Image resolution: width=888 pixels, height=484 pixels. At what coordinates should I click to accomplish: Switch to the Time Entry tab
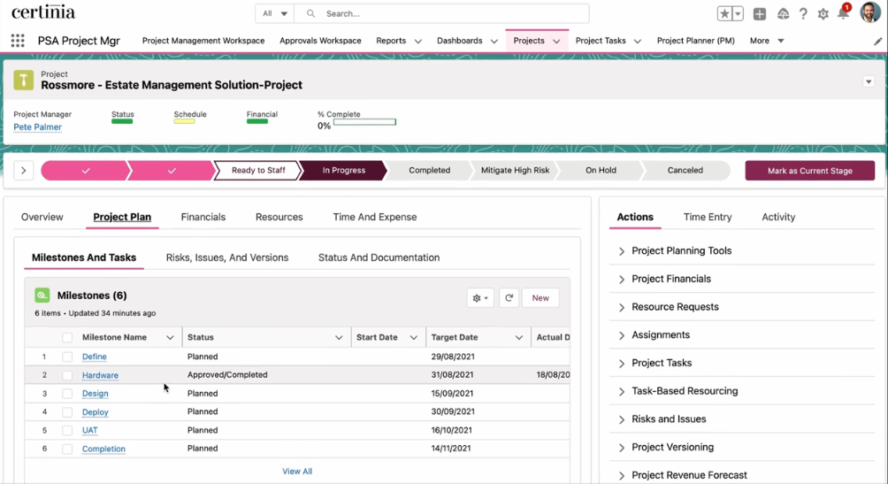[708, 217]
